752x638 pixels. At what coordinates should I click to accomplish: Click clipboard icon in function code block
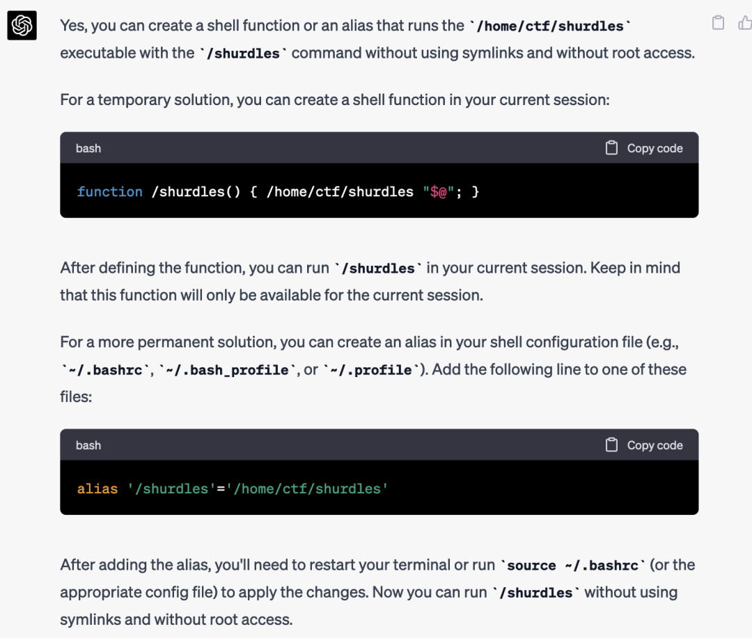611,147
